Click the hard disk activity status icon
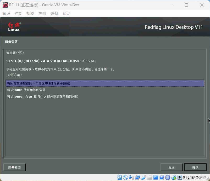Image resolution: width=210 pixels, height=181 pixels. [x=120, y=177]
